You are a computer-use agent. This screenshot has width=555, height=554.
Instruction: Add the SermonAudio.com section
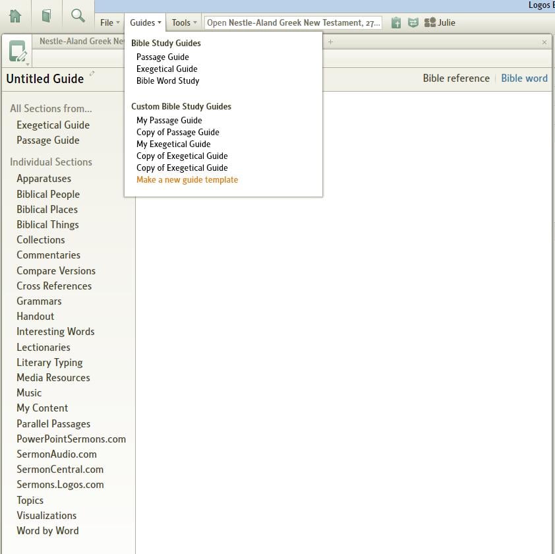point(56,454)
